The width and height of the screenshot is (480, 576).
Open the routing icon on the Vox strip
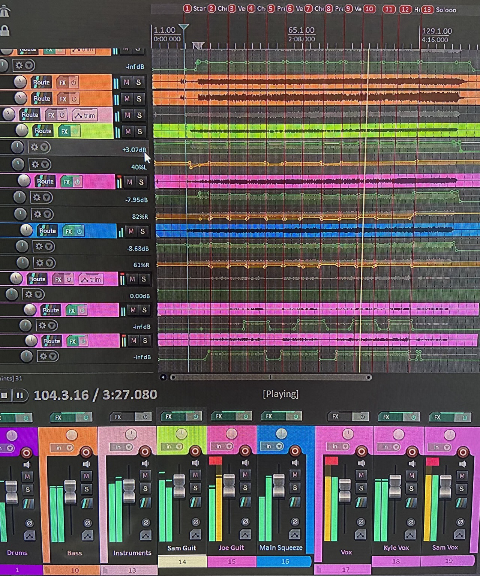point(361,502)
